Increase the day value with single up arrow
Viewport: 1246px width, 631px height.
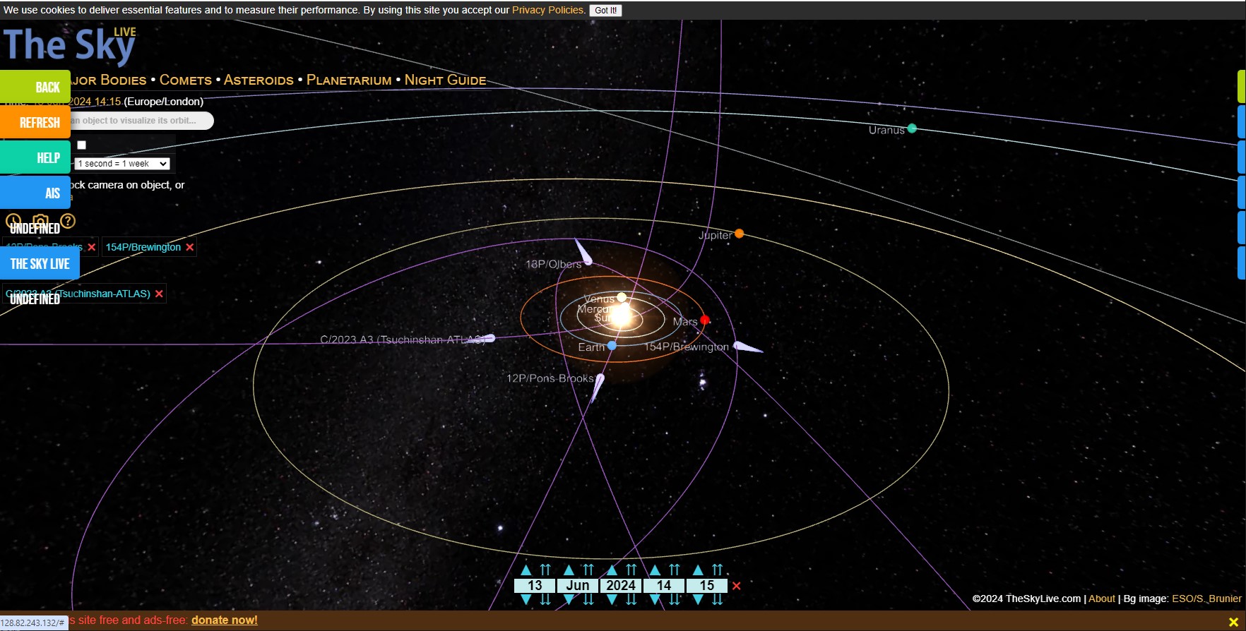click(526, 570)
